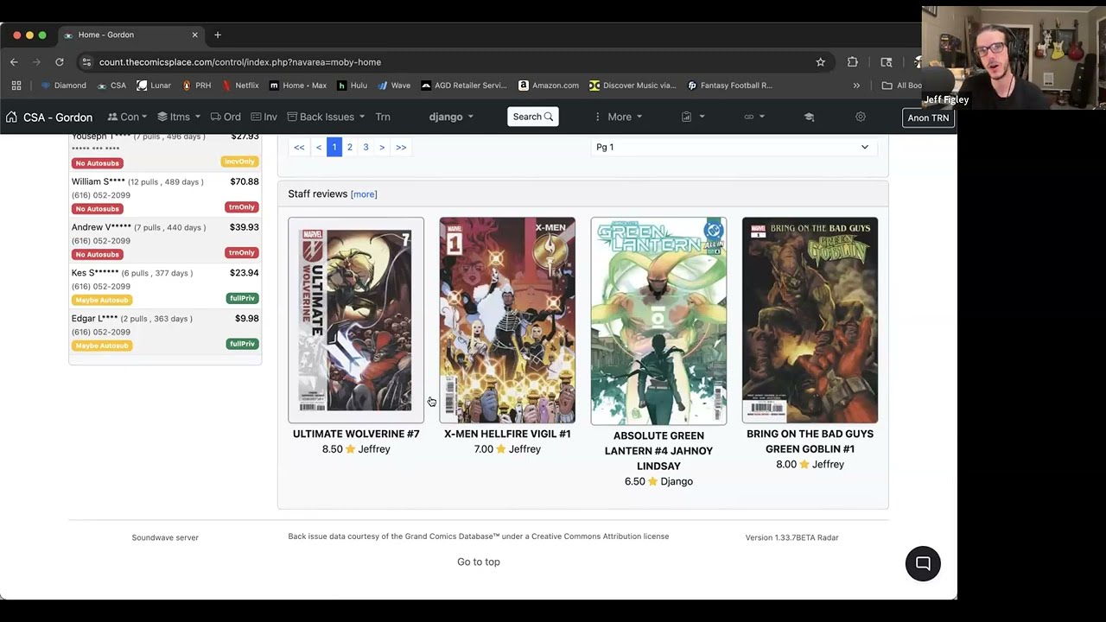Viewport: 1106px width, 622px height.
Task: Open the clipboard reports dropdown icon
Action: coord(693,117)
